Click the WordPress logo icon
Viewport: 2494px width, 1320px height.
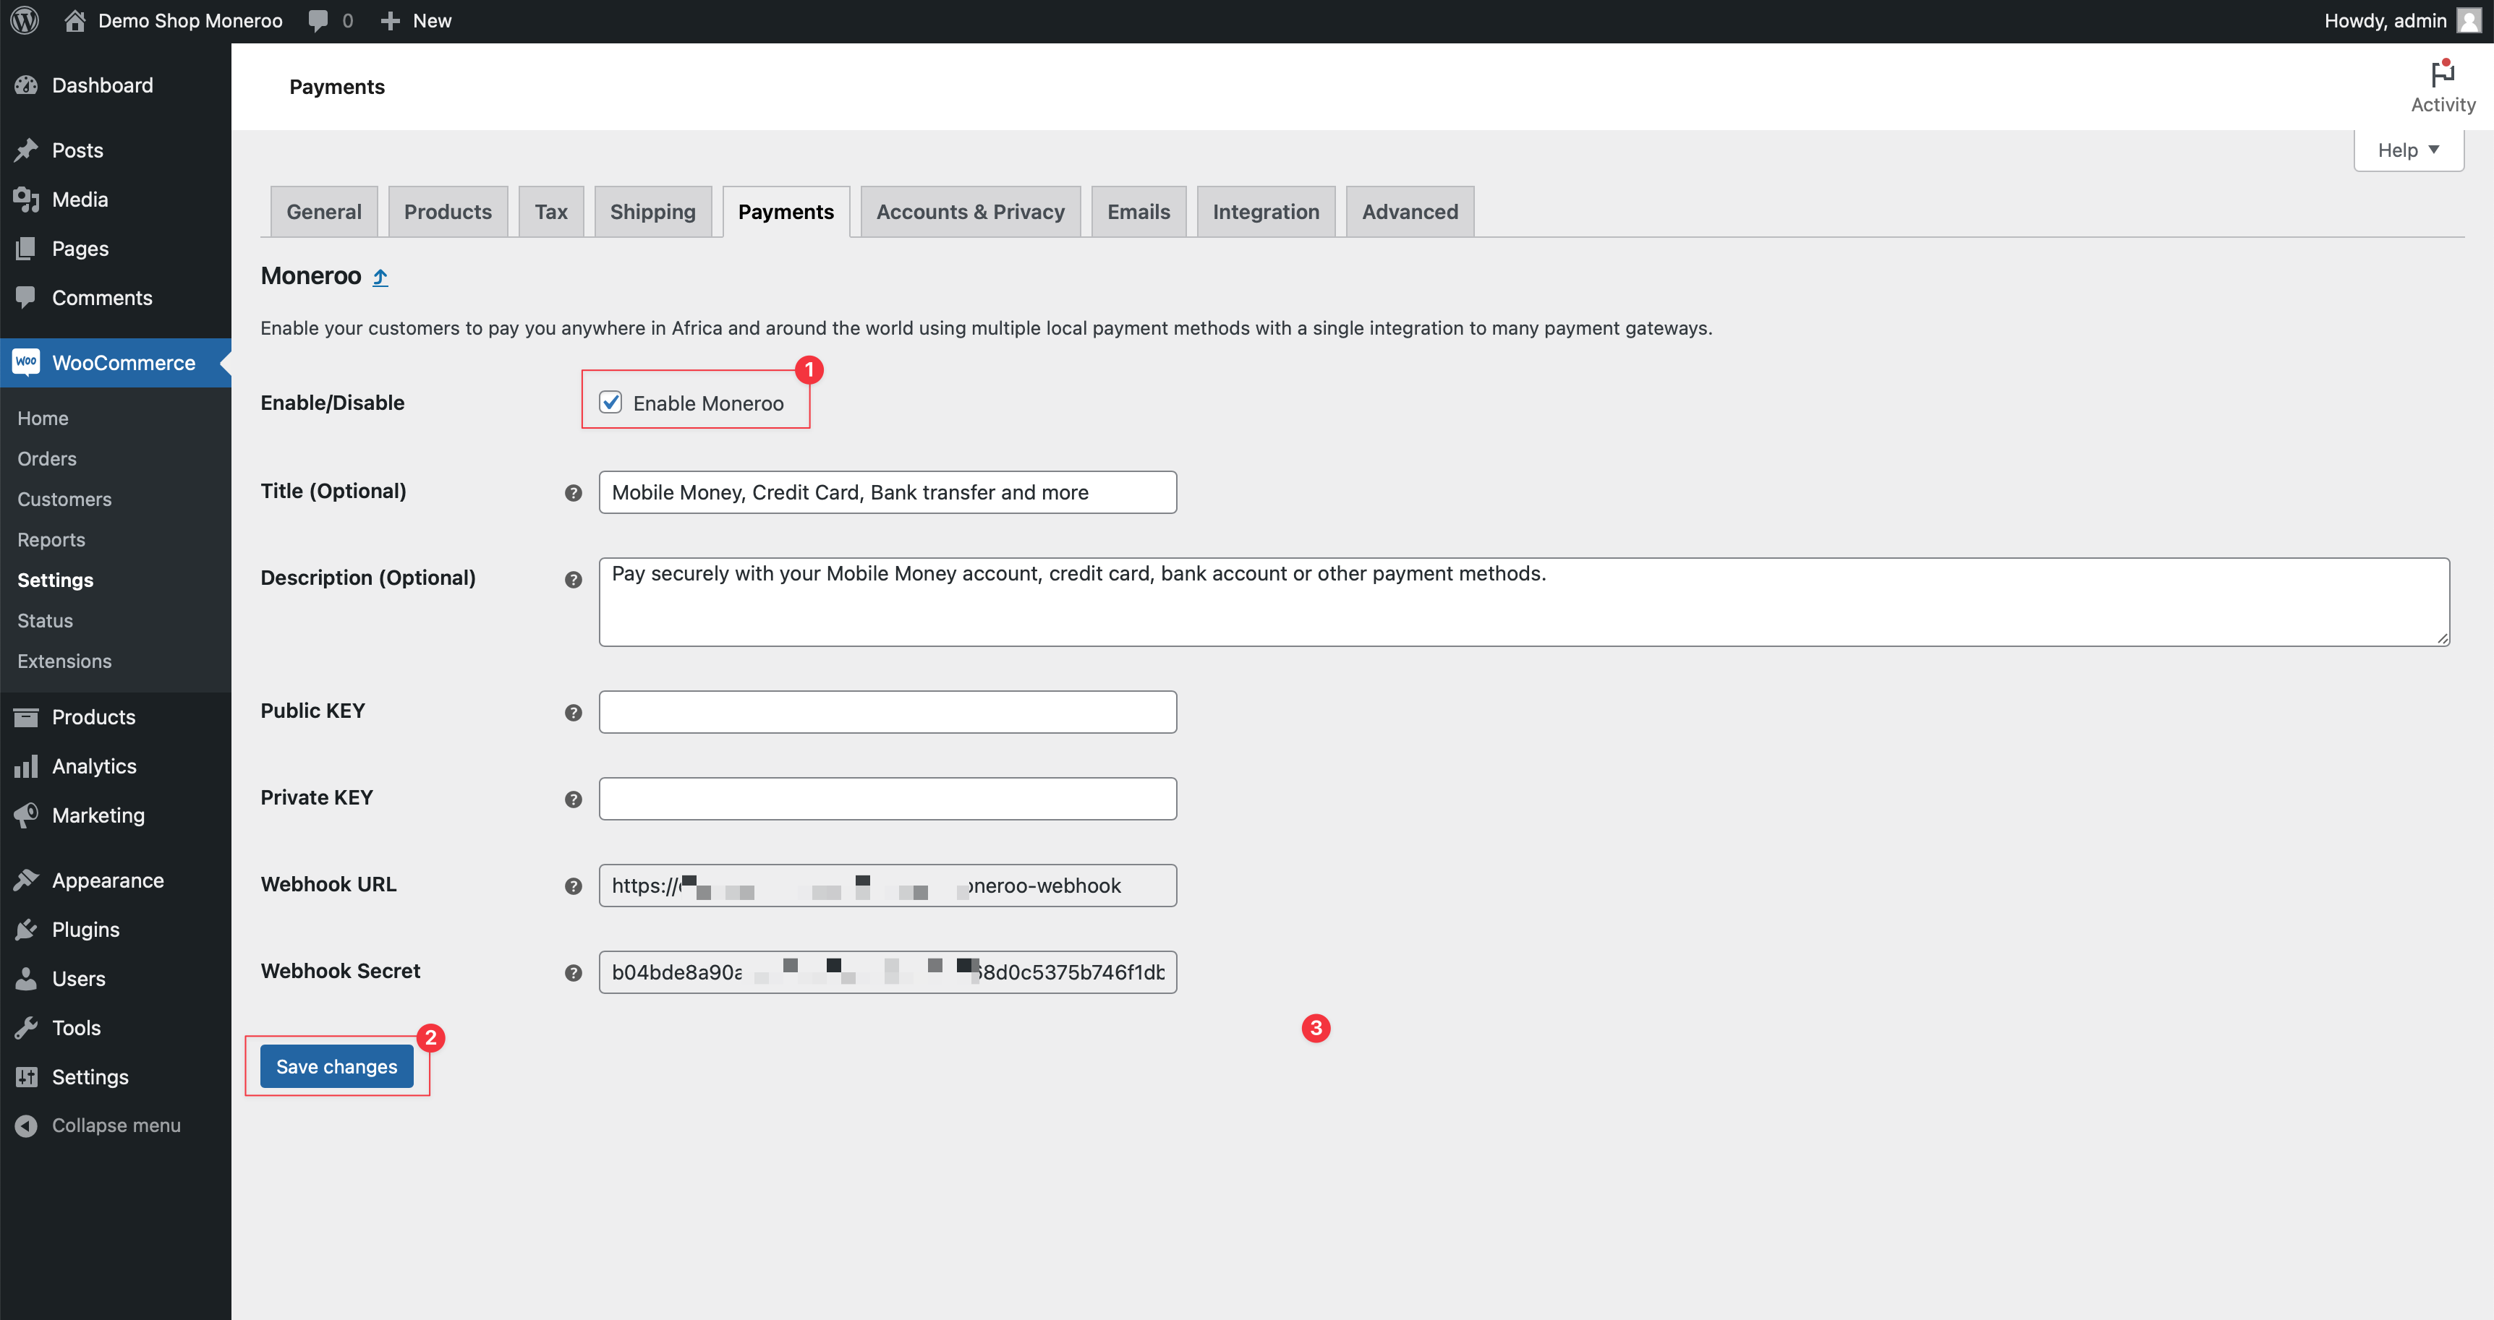point(24,20)
